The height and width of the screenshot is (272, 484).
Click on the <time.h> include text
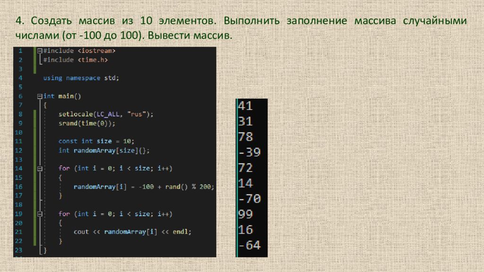[x=93, y=60]
